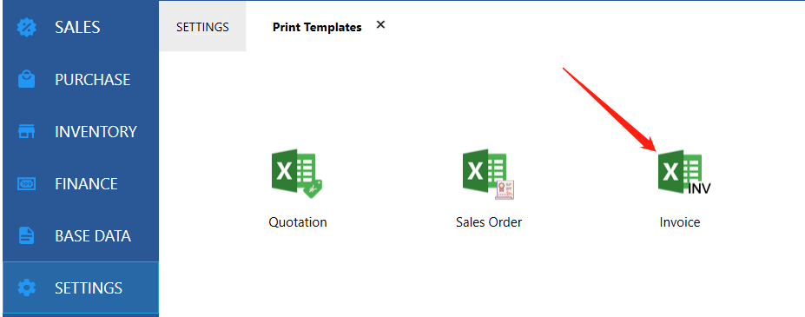805x317 pixels.
Task: Open the PURCHASE menu
Action: click(x=81, y=80)
